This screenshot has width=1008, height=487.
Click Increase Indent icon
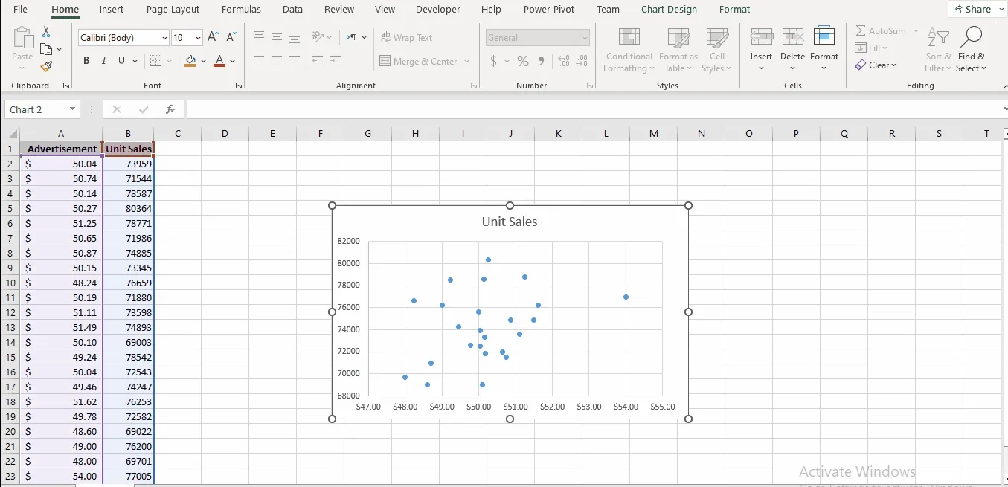pyautogui.click(x=336, y=61)
